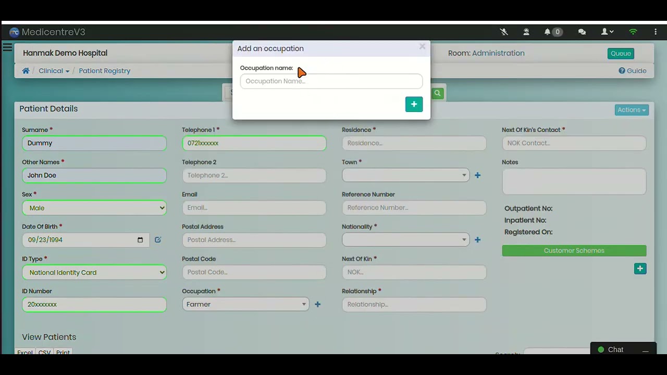This screenshot has height=375, width=667.
Task: Click the Customer Schemes button
Action: coord(574,251)
